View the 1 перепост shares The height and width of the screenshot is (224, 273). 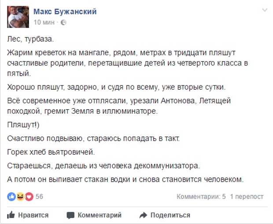point(247,197)
